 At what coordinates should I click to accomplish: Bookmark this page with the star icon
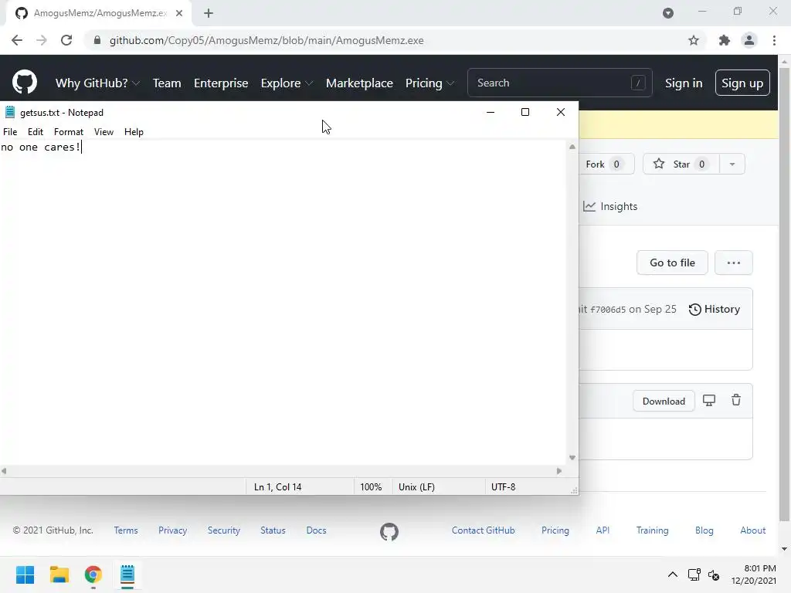(x=694, y=40)
